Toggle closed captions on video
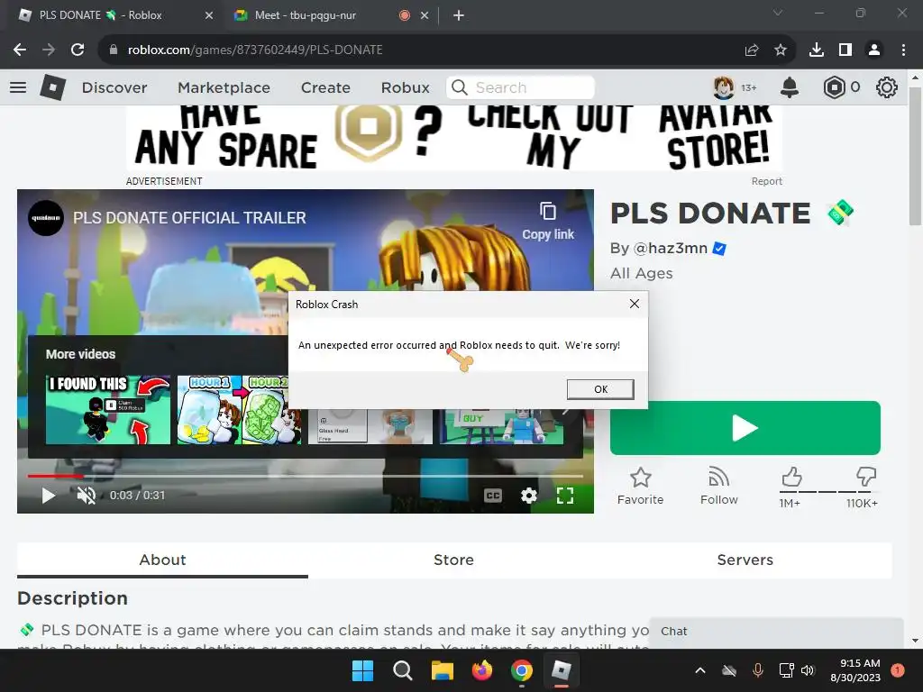 (493, 496)
